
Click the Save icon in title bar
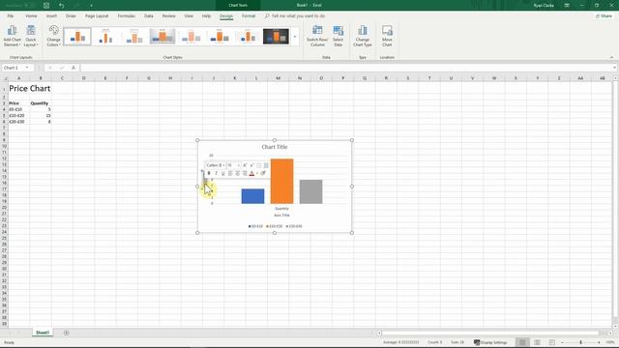click(x=46, y=6)
